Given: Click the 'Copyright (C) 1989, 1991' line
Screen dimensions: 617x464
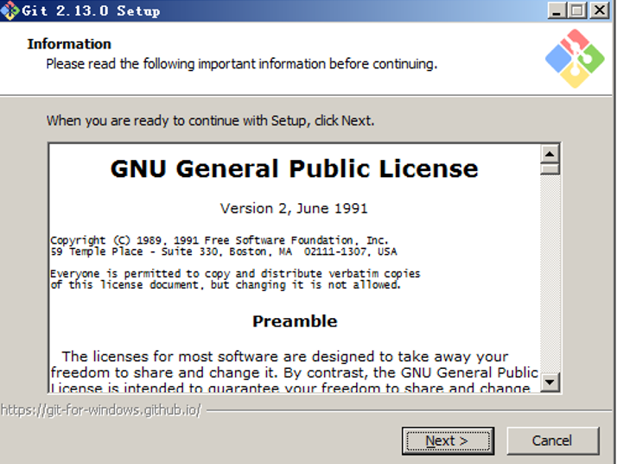Looking at the screenshot, I should [219, 240].
